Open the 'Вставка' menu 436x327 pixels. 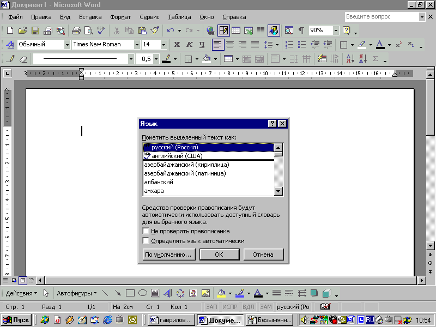point(90,17)
